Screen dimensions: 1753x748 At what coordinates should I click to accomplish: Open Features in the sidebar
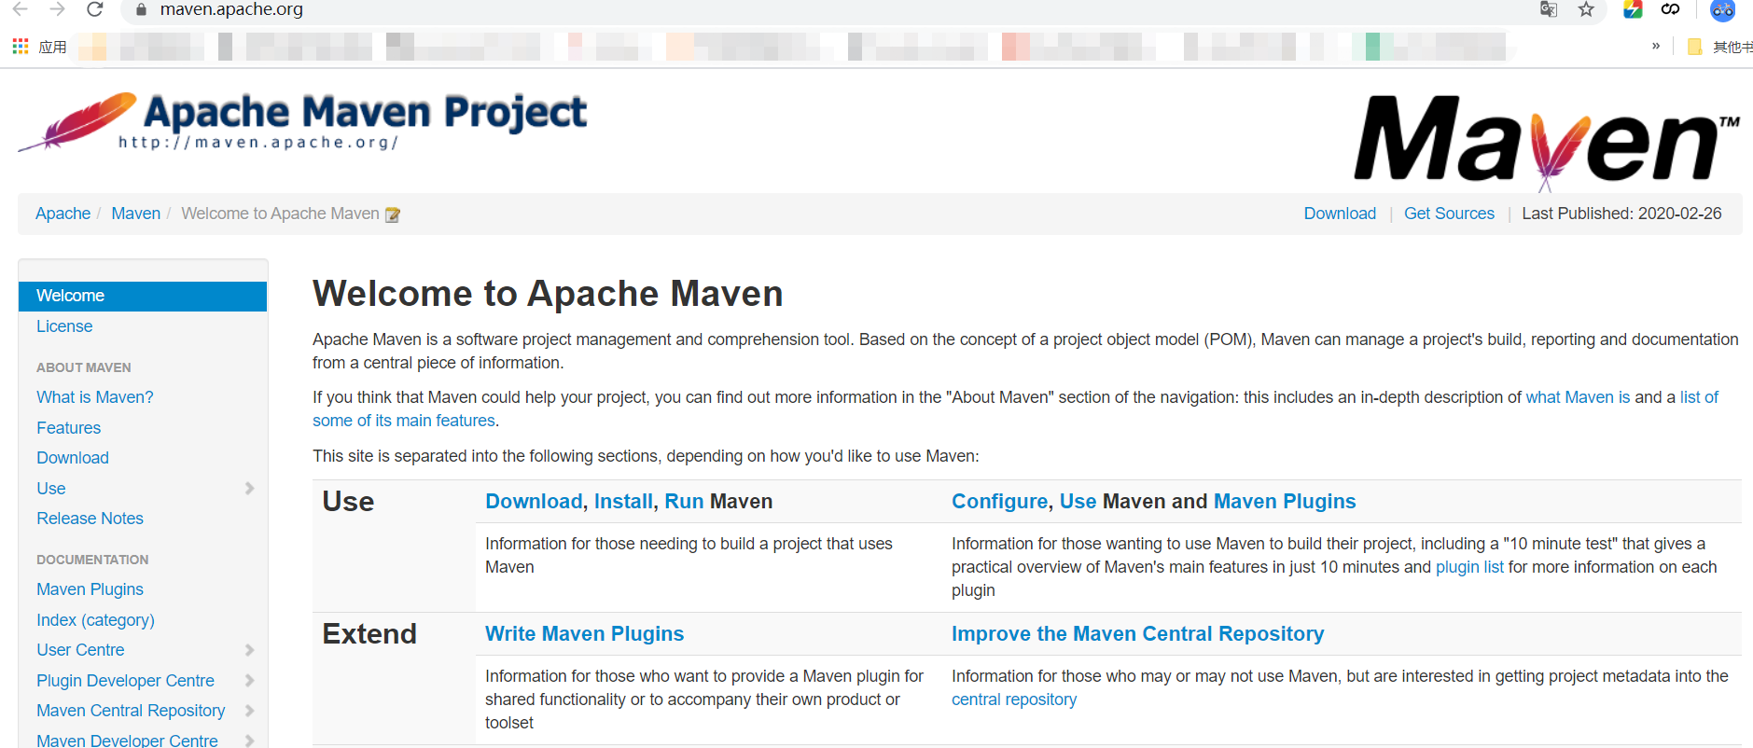pos(68,428)
